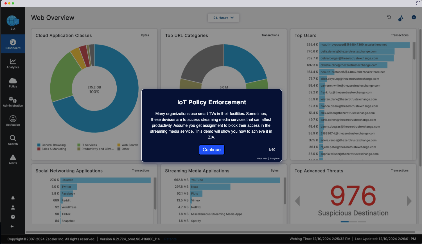Open the Search sidebar item
This screenshot has height=244, width=422.
13,140
